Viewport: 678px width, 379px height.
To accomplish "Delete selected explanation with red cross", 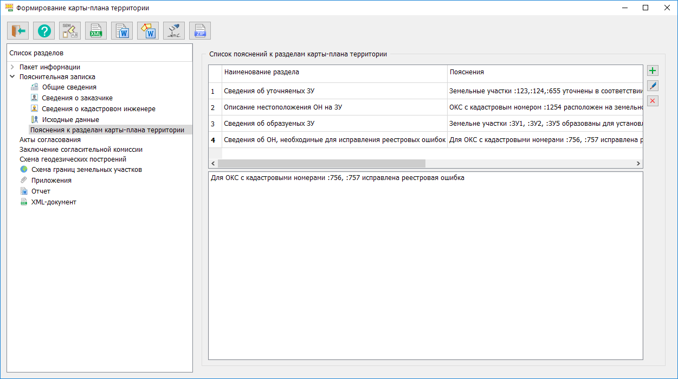I will pyautogui.click(x=653, y=101).
